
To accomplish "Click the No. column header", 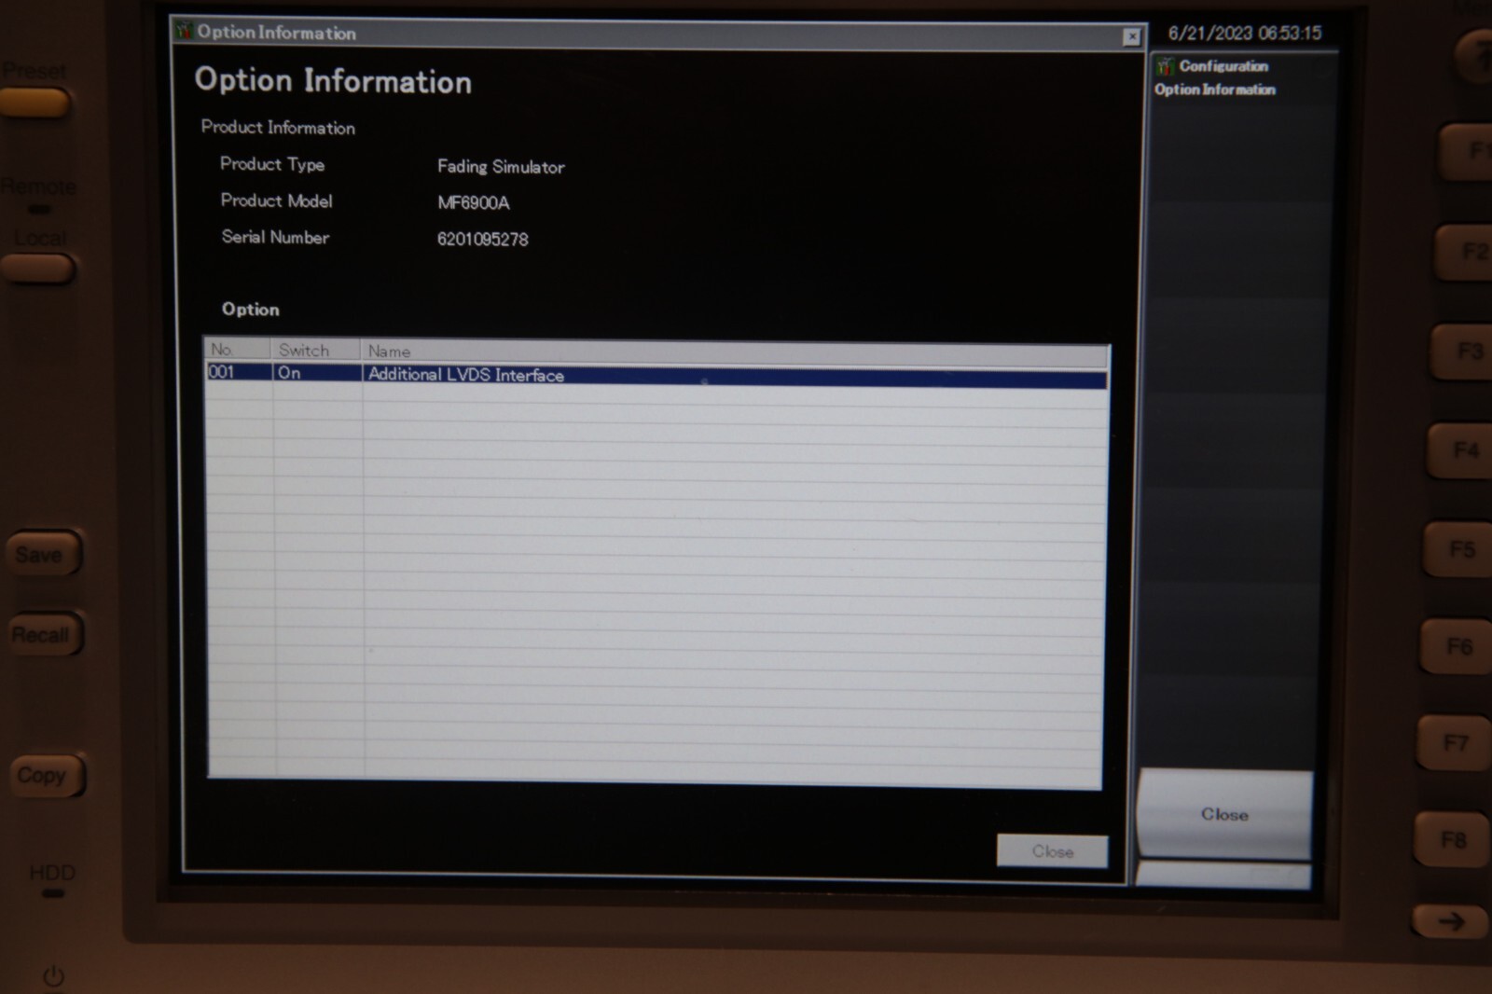I will pyautogui.click(x=238, y=350).
